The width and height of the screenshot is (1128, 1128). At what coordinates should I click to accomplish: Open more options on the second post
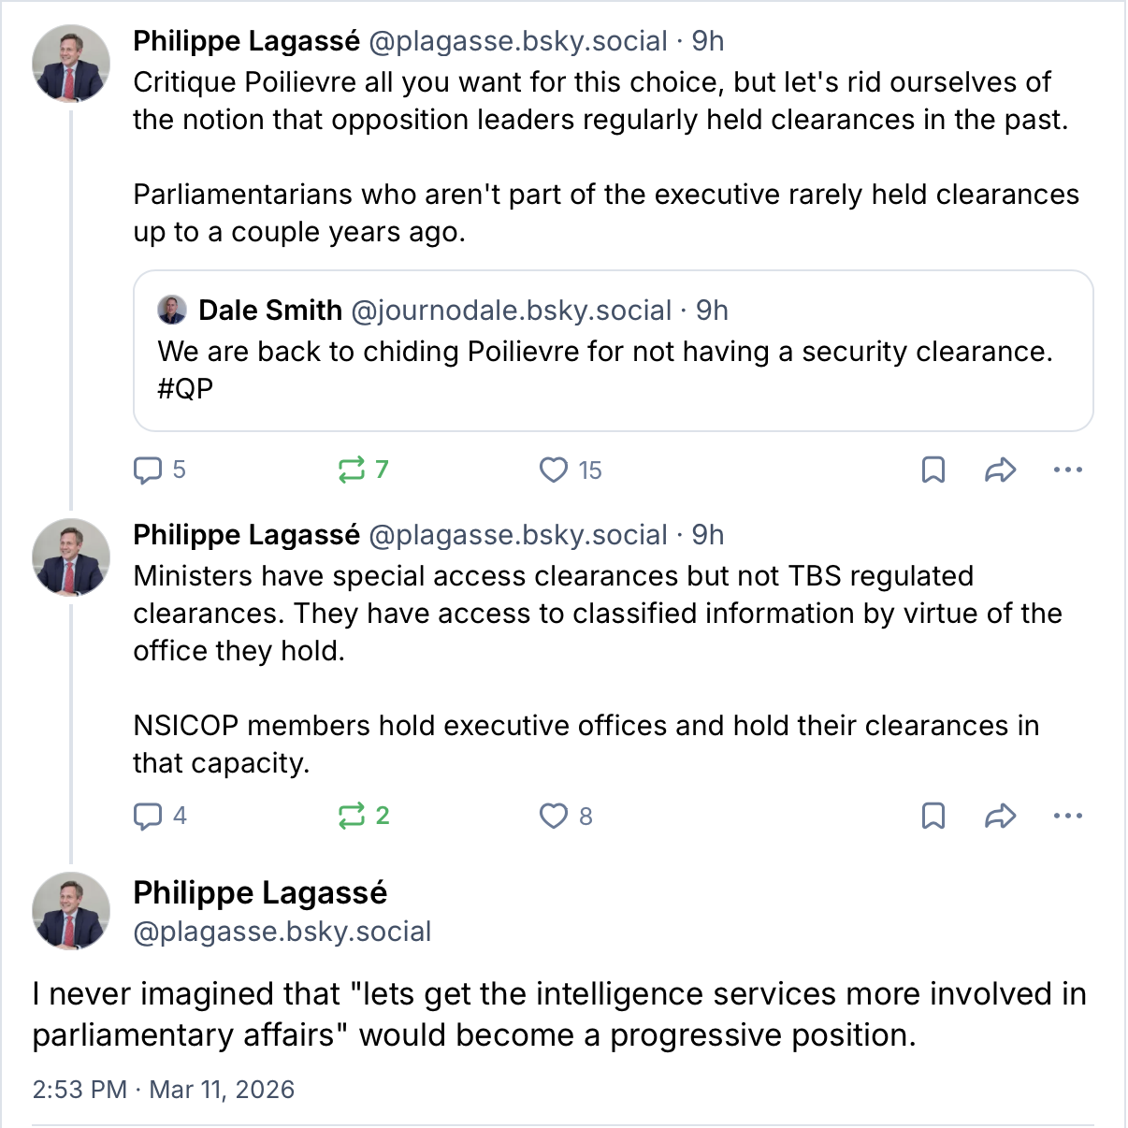click(1067, 816)
